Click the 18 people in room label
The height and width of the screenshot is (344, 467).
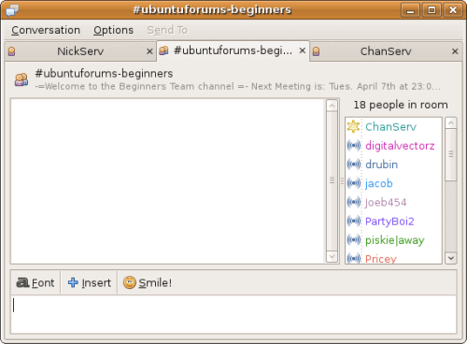point(401,105)
